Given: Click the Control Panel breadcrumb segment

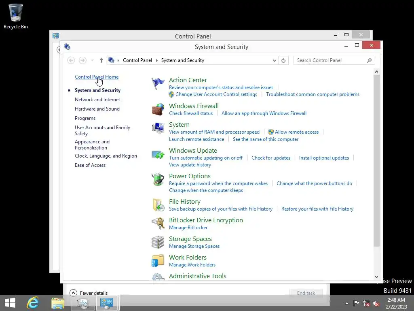Looking at the screenshot, I should tap(137, 60).
